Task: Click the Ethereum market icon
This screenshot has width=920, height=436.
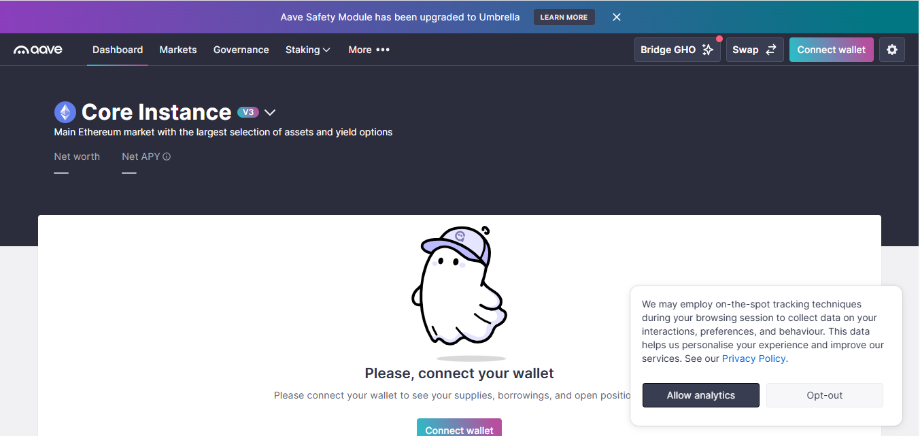Action: pyautogui.click(x=65, y=112)
